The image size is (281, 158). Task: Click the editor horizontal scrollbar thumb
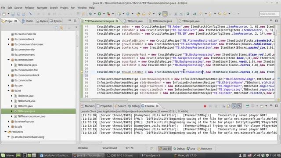point(110,100)
